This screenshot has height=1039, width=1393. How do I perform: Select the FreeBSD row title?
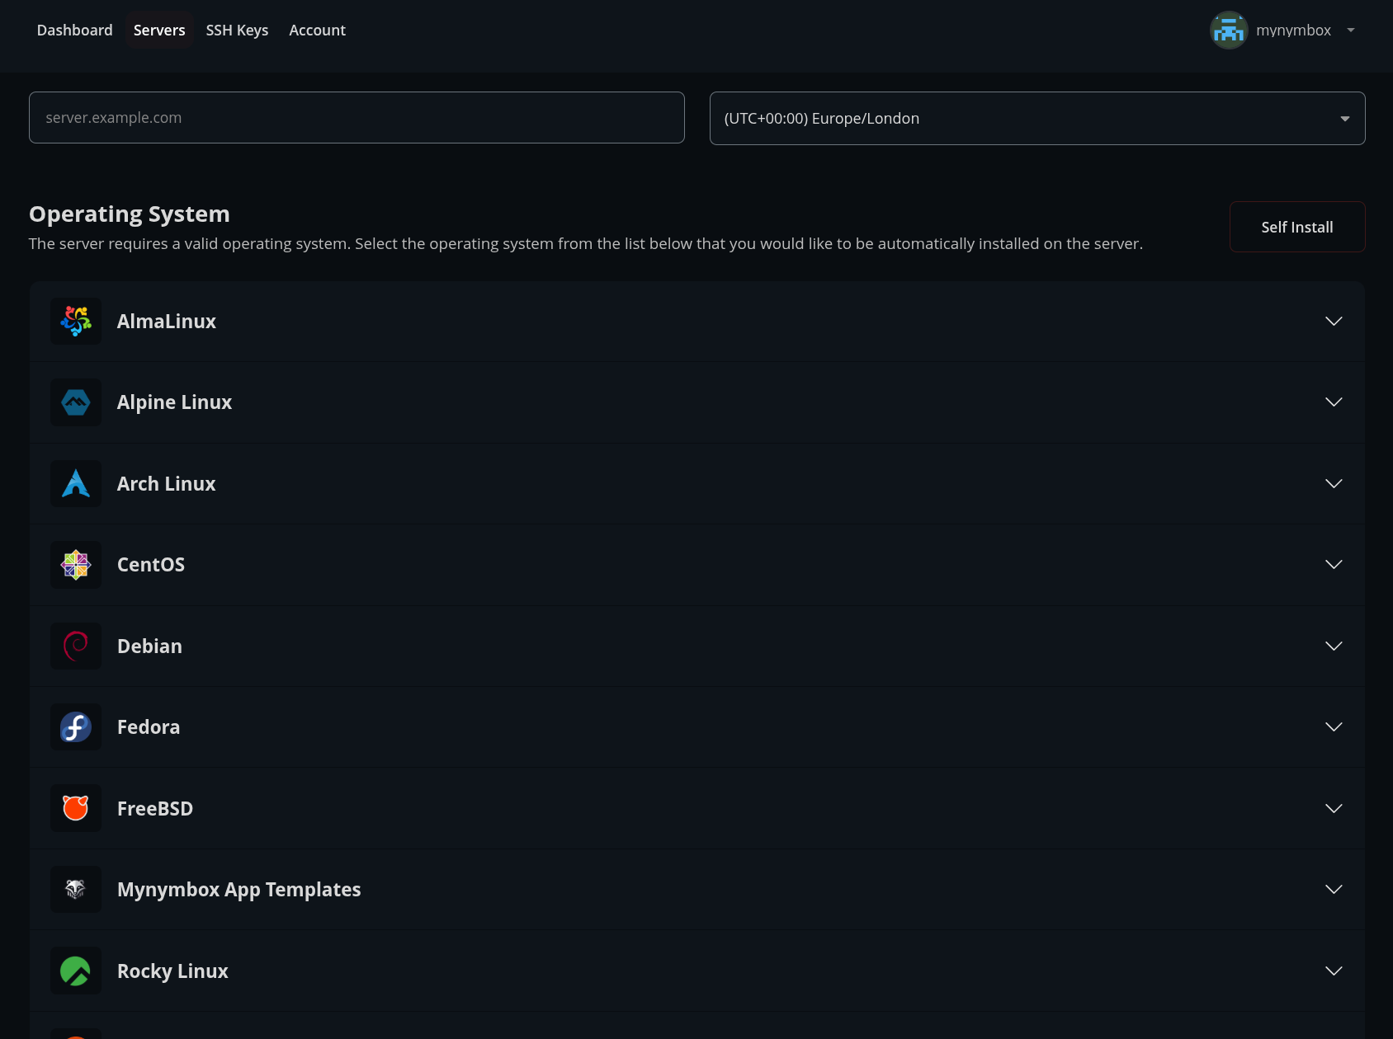(x=155, y=809)
